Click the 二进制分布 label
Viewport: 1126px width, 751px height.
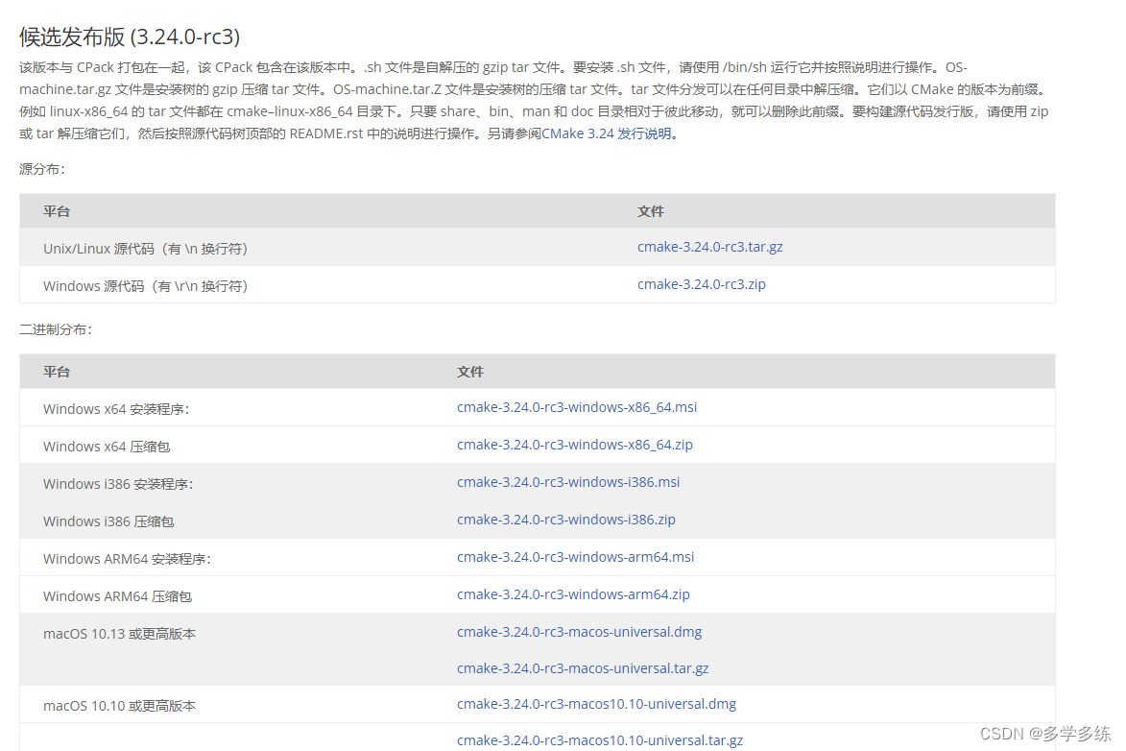(x=56, y=329)
